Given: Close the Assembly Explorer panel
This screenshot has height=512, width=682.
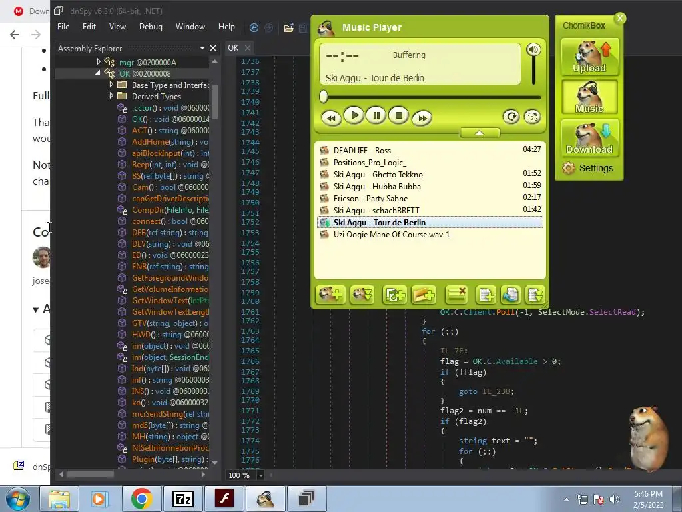Looking at the screenshot, I should pos(213,48).
